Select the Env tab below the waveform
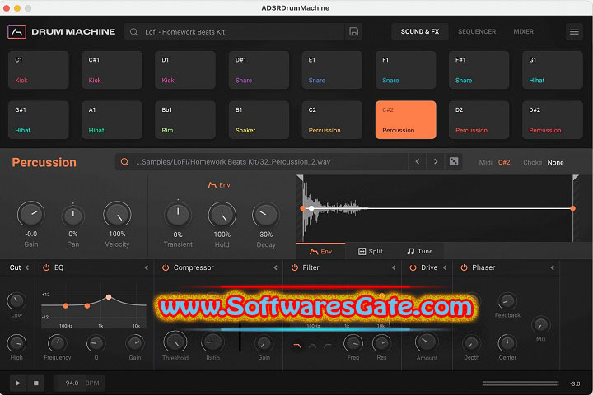 [321, 251]
